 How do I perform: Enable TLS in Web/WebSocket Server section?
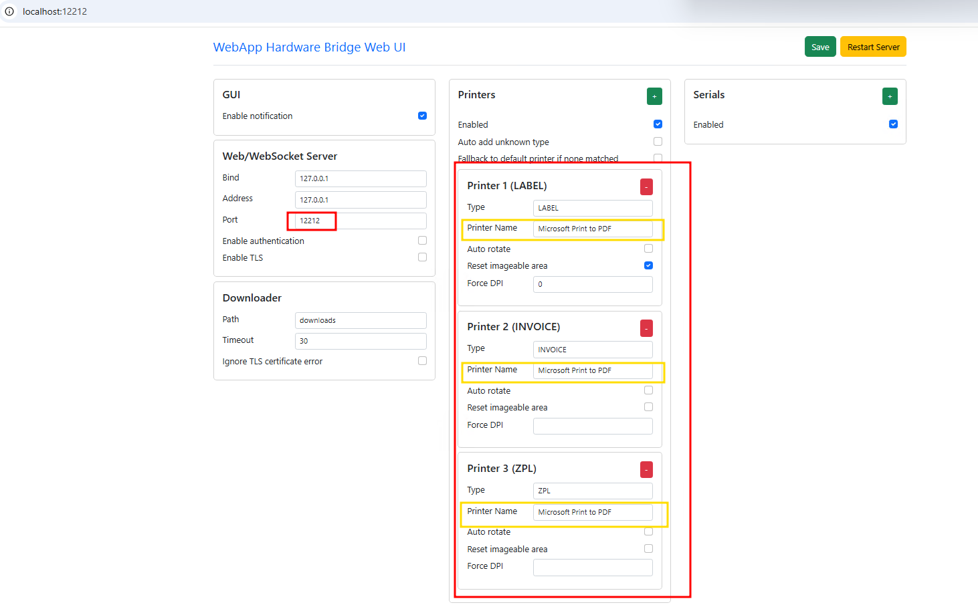(x=422, y=257)
